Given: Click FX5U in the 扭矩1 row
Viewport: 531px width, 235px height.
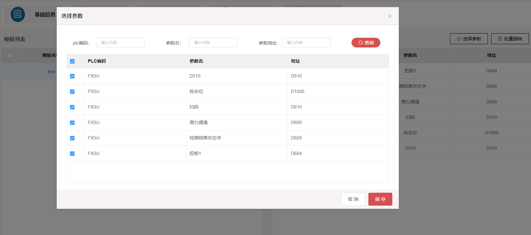Looking at the screenshot, I should click(94, 153).
